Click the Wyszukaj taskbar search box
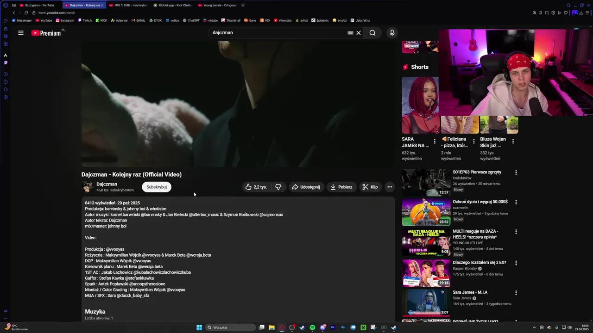Screen dimensions: 593x333 coord(231,327)
